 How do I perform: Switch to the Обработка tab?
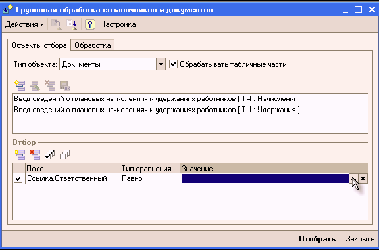(x=93, y=45)
